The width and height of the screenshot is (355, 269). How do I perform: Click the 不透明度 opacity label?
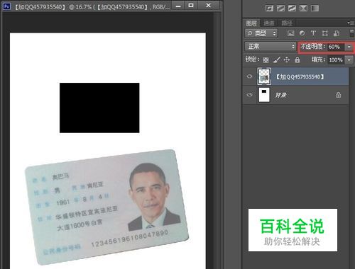pos(312,47)
